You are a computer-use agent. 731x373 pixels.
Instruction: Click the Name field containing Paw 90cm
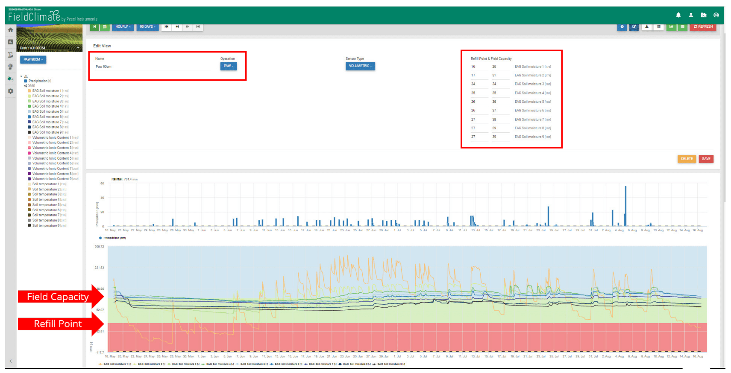coord(153,67)
